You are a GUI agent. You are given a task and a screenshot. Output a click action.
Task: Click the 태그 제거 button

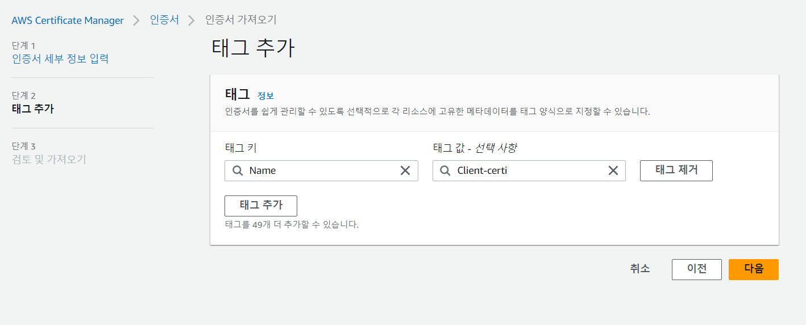tap(676, 170)
